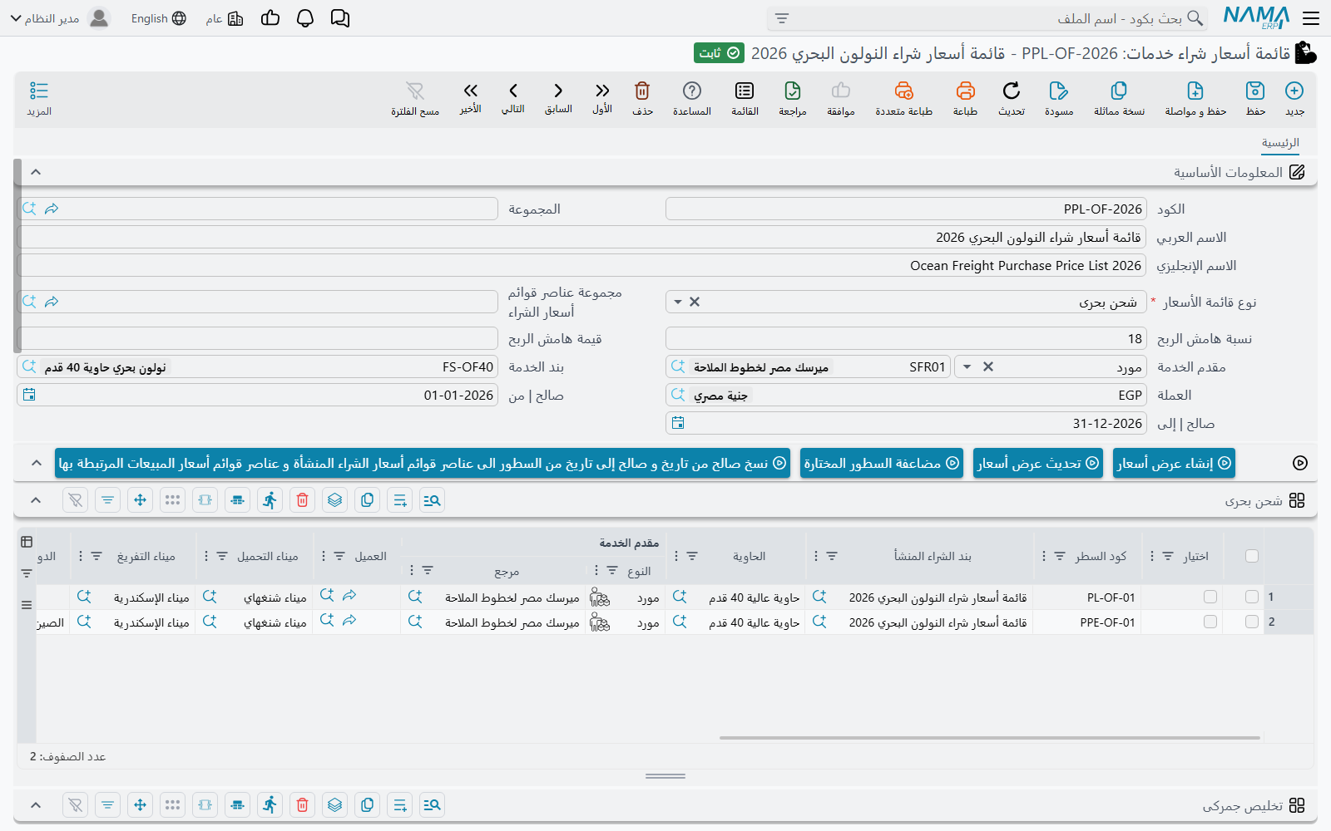Click the مسودة draft icon

pos(1059,98)
